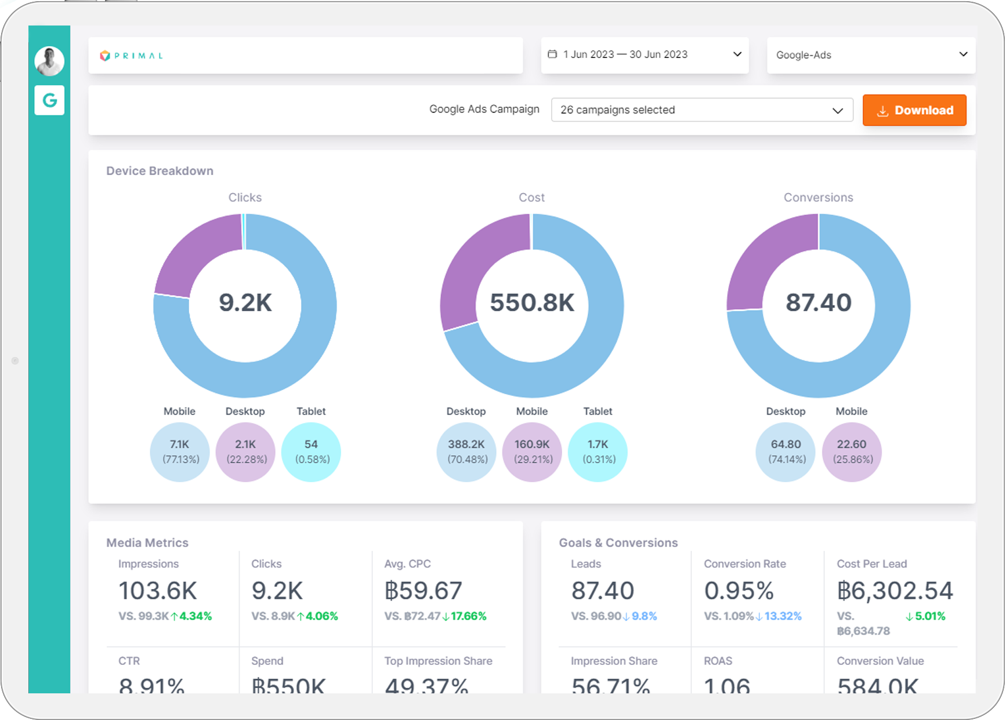Click the 13.32% conversion rate change indicator
1006x720 pixels.
(x=778, y=616)
